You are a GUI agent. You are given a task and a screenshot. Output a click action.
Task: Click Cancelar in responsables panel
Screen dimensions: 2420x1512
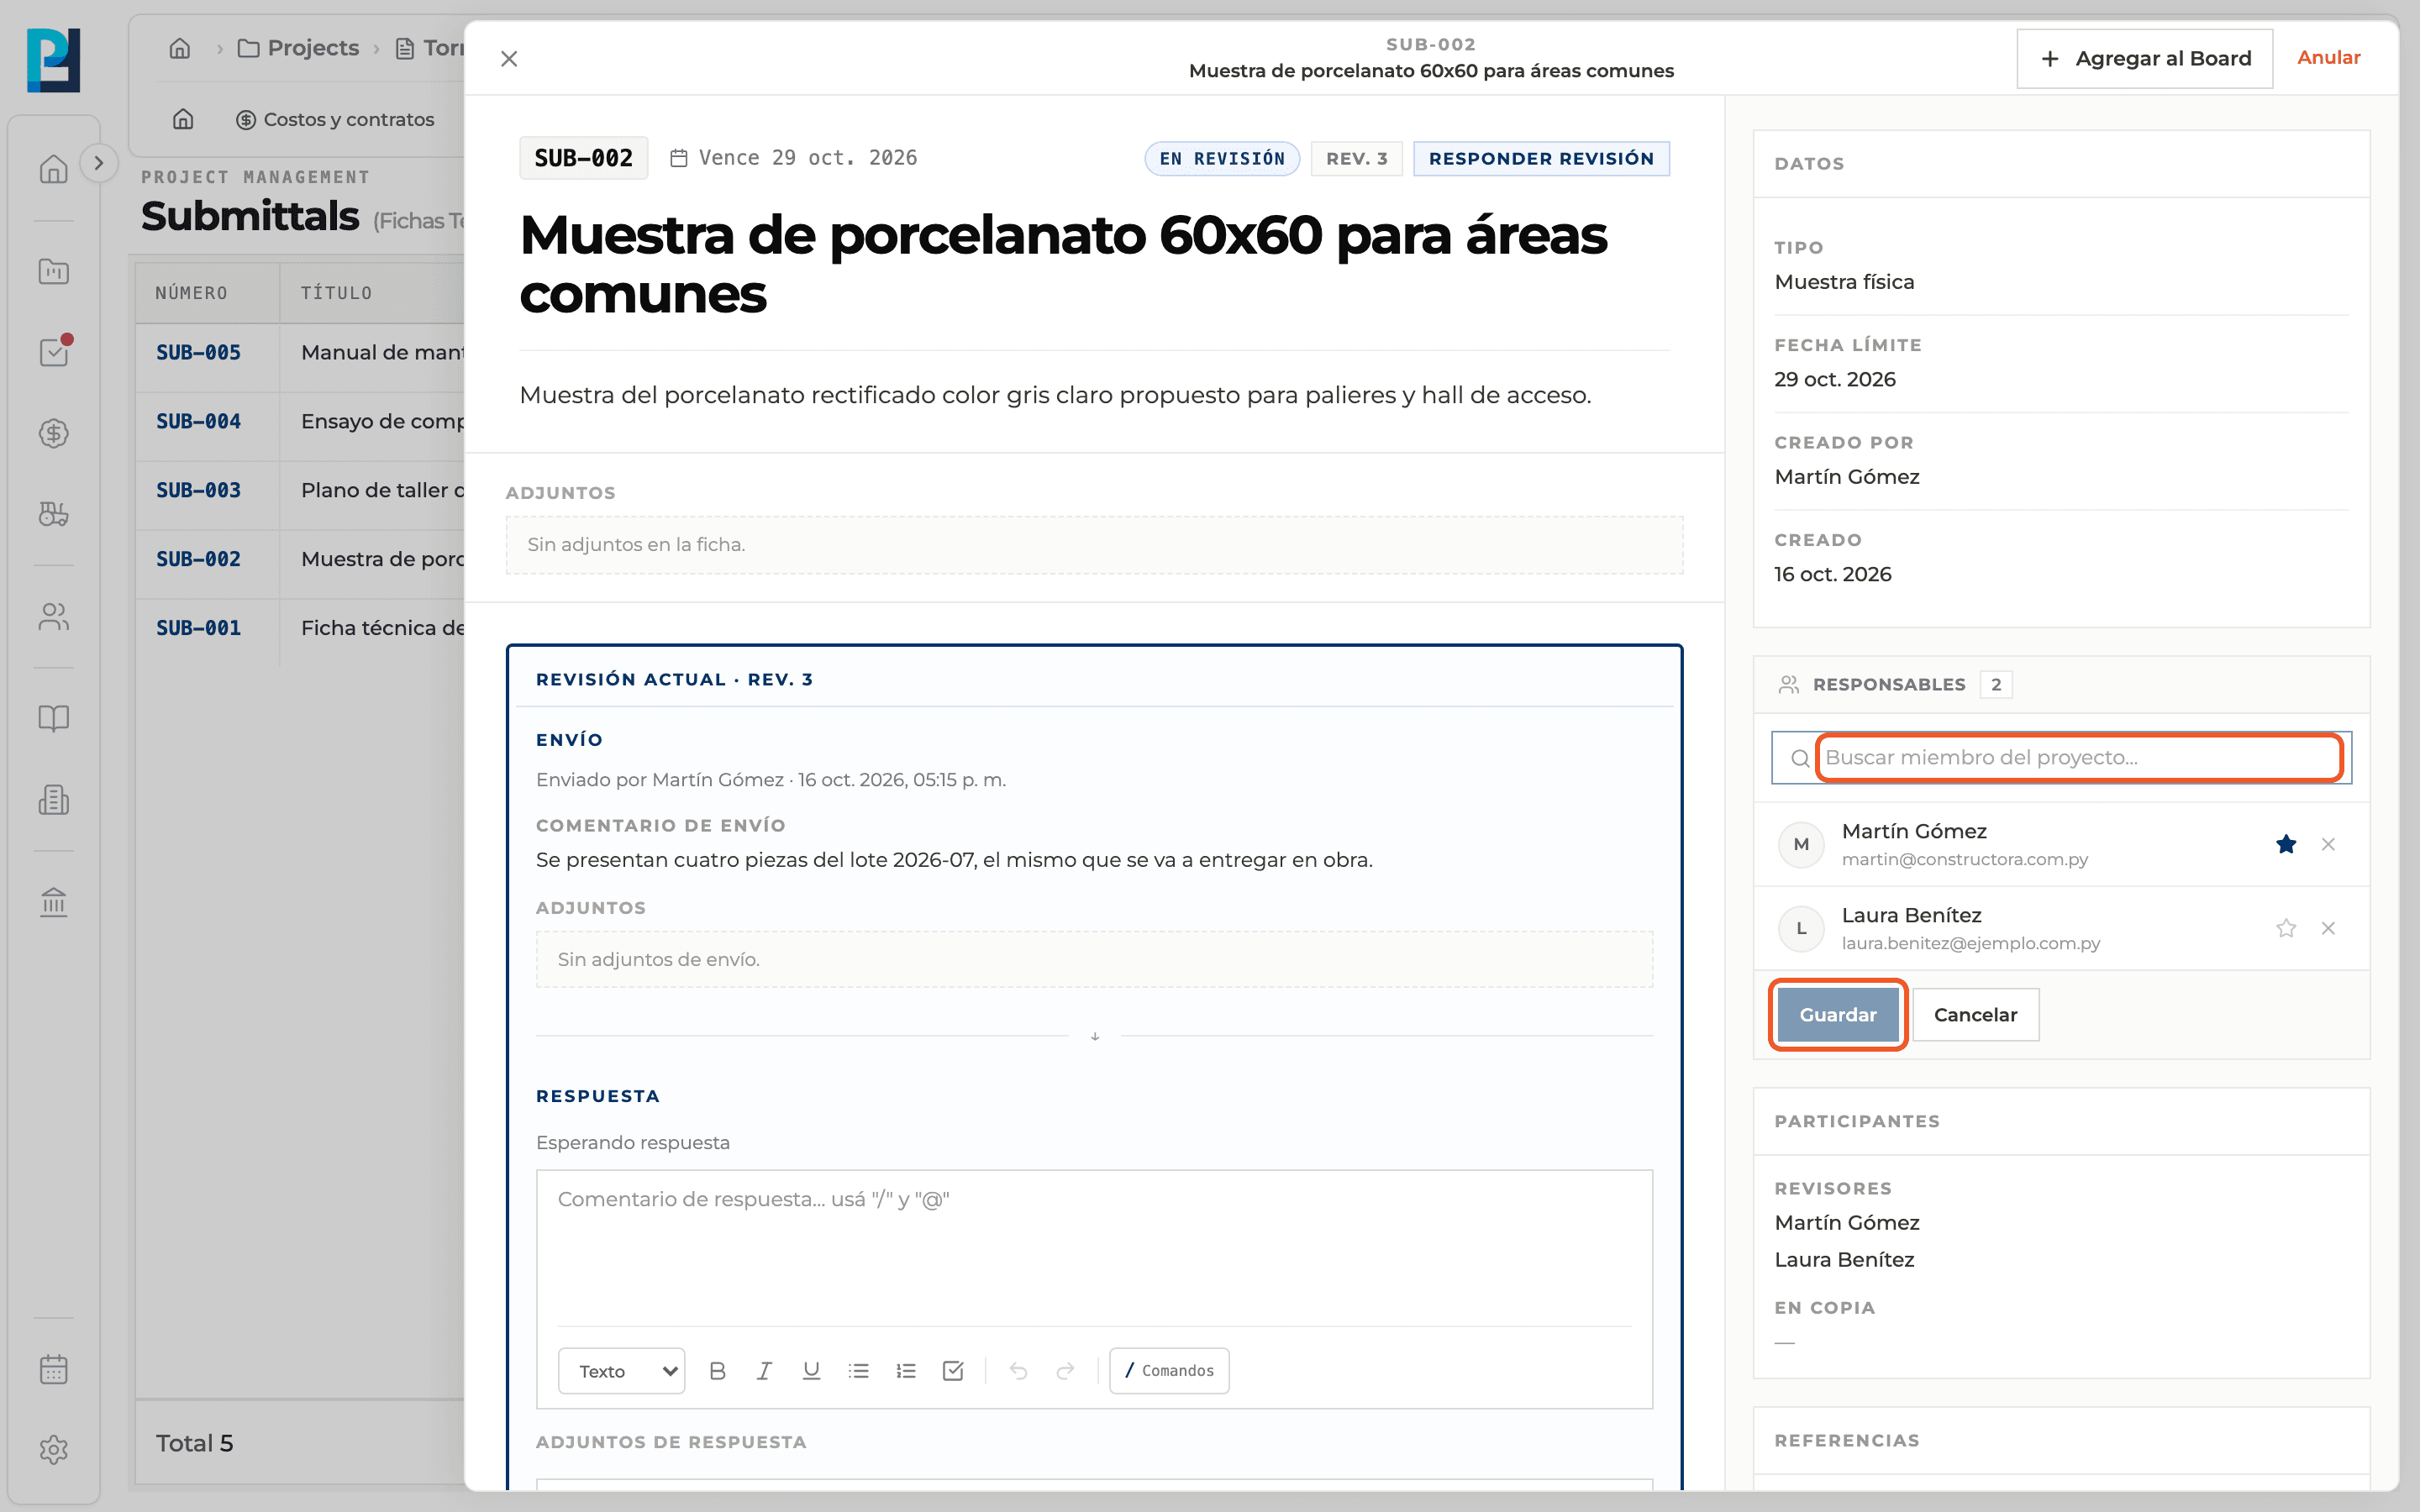coord(1975,1014)
